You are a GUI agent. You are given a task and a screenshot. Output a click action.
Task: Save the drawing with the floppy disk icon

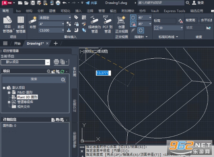coord(33,3)
